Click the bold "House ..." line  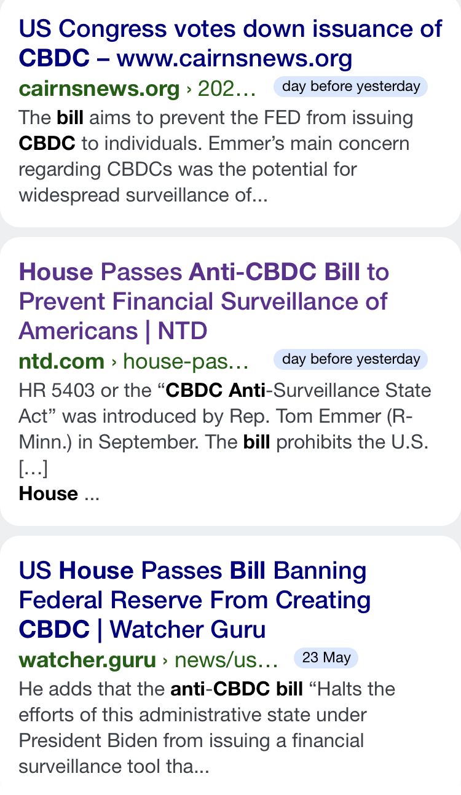[59, 494]
